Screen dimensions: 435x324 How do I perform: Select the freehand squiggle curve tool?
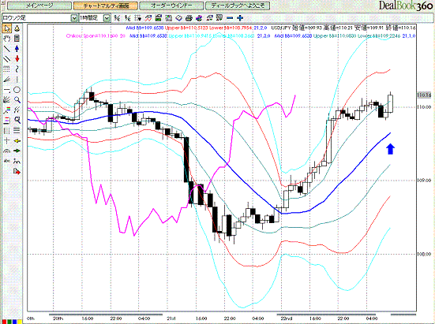pos(17,69)
